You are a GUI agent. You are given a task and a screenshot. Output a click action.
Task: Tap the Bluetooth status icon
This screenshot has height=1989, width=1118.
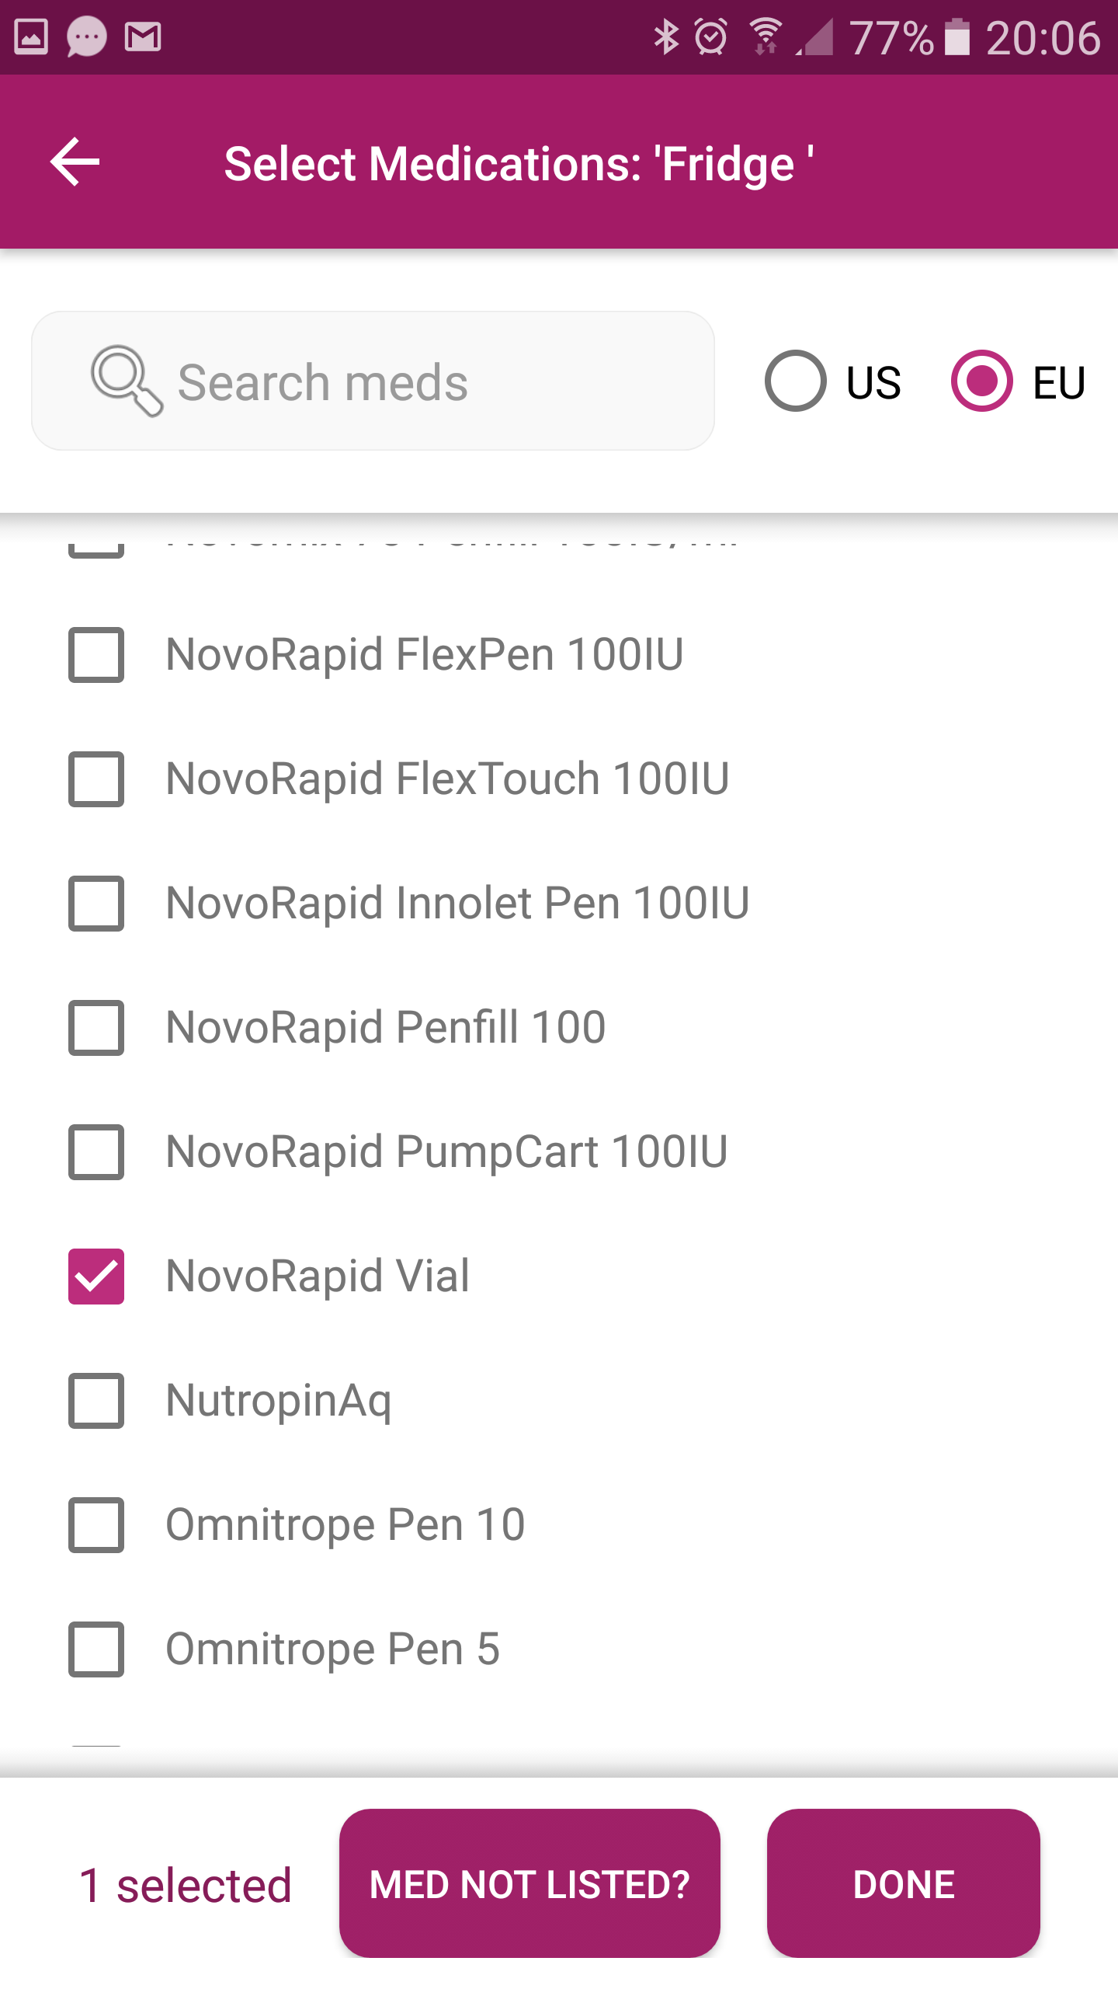pyautogui.click(x=665, y=37)
